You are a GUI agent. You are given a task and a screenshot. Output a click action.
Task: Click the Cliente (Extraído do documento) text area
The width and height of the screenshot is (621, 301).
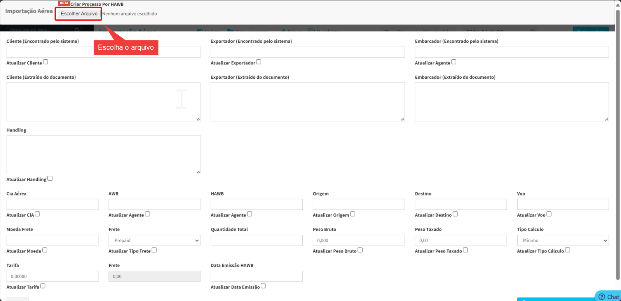pyautogui.click(x=103, y=102)
